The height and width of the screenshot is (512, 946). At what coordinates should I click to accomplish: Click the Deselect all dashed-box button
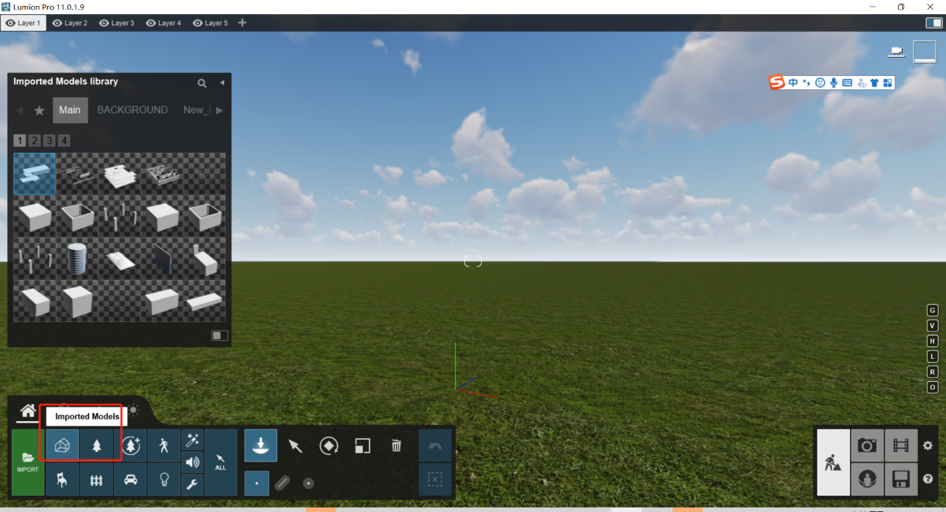[x=435, y=479]
